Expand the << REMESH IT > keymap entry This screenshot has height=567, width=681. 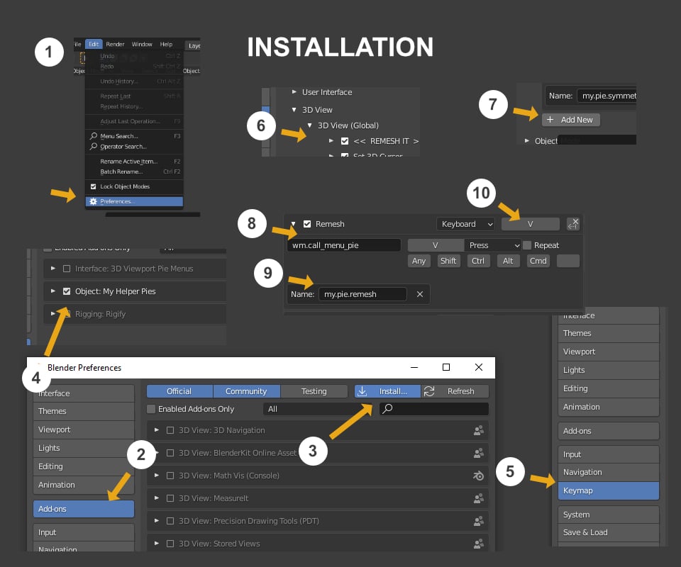[331, 141]
